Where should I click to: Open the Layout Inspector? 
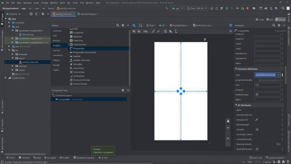pos(275,158)
